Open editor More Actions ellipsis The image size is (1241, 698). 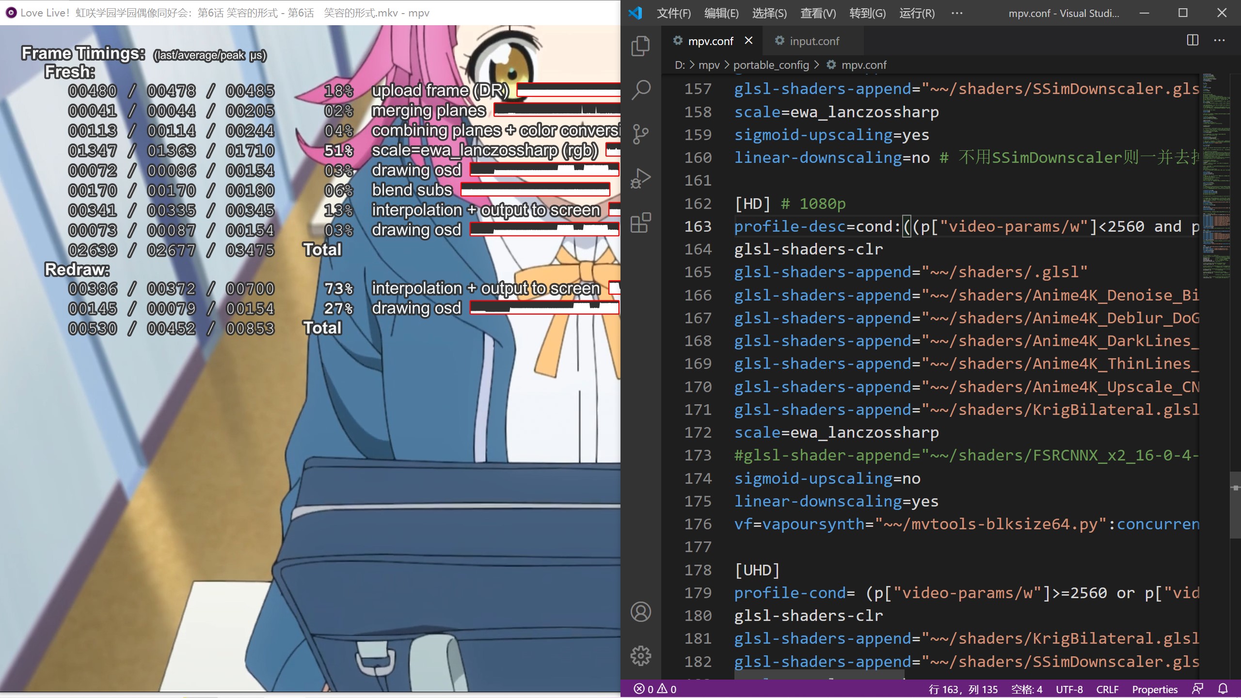[1219, 40]
